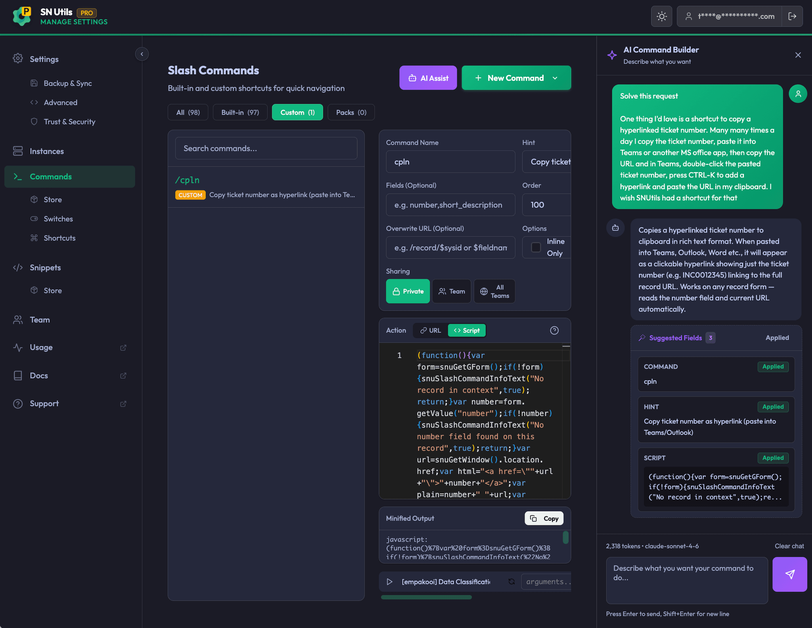Select the Packs tab
The height and width of the screenshot is (628, 812).
(351, 112)
